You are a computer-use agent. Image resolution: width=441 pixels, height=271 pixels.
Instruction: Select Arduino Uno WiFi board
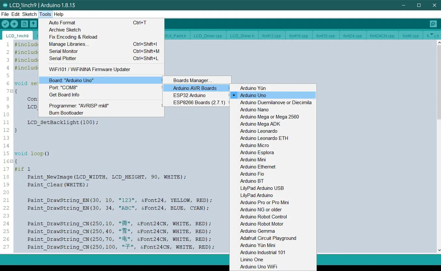(273, 267)
